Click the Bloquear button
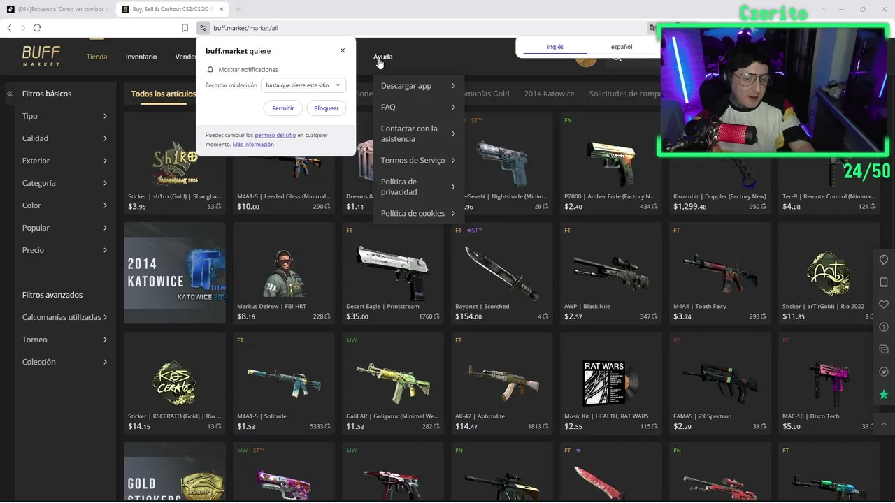This screenshot has width=895, height=503. tap(327, 108)
